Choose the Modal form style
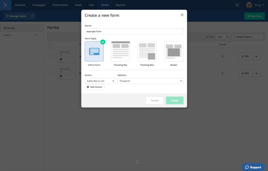The image size is (268, 171). 174,51
